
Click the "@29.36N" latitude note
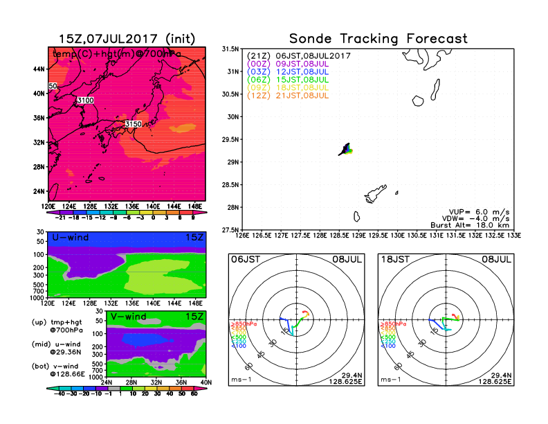(x=66, y=352)
